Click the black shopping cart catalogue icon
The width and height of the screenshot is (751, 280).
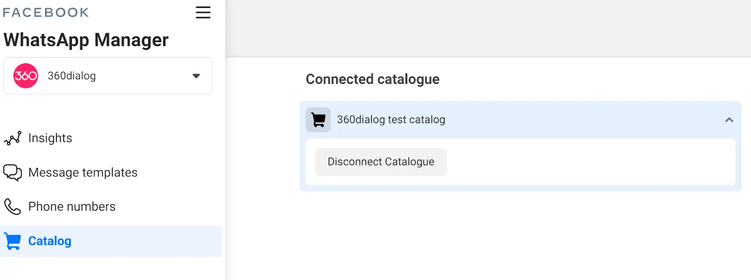click(318, 120)
